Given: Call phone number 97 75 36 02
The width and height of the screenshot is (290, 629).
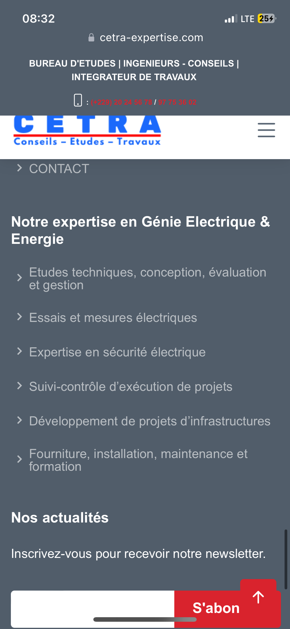Looking at the screenshot, I should (177, 102).
